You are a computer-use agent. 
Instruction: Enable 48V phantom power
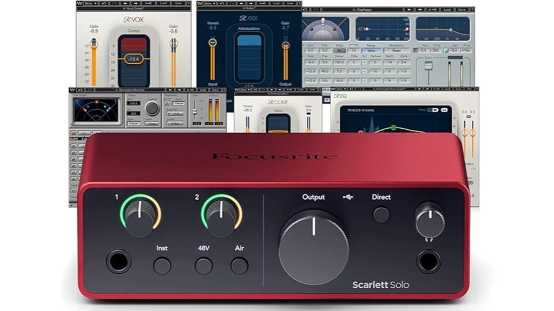[204, 266]
